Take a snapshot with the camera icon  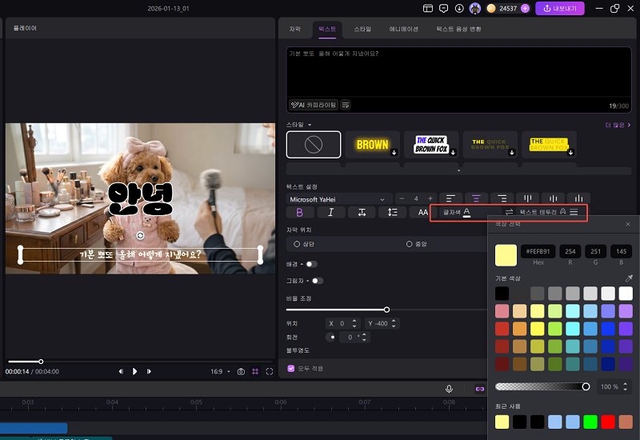[241, 371]
